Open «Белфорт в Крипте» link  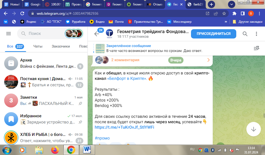tap(127, 79)
